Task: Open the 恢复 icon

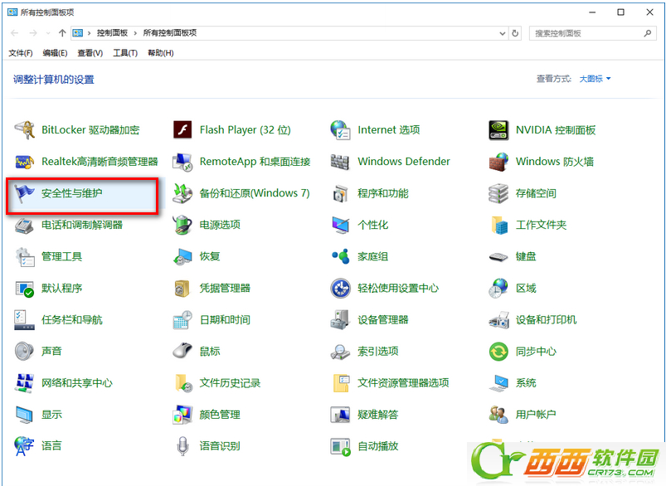Action: point(182,256)
